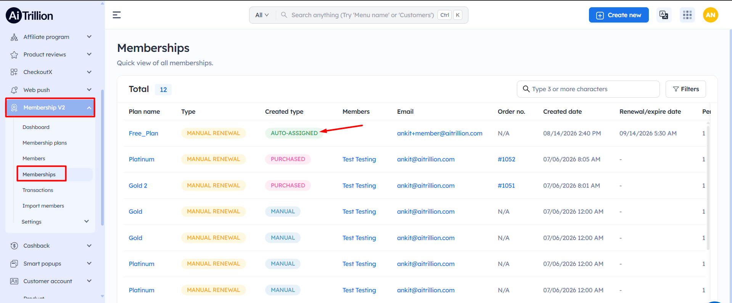Screen dimensions: 732x303
Task: Click created date 07/06/2026 8:01 AM
Action: pos(571,185)
